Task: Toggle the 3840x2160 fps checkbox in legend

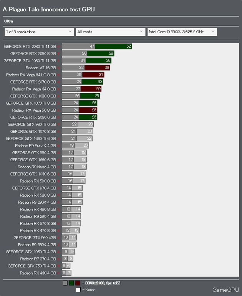Action: (x=118, y=283)
